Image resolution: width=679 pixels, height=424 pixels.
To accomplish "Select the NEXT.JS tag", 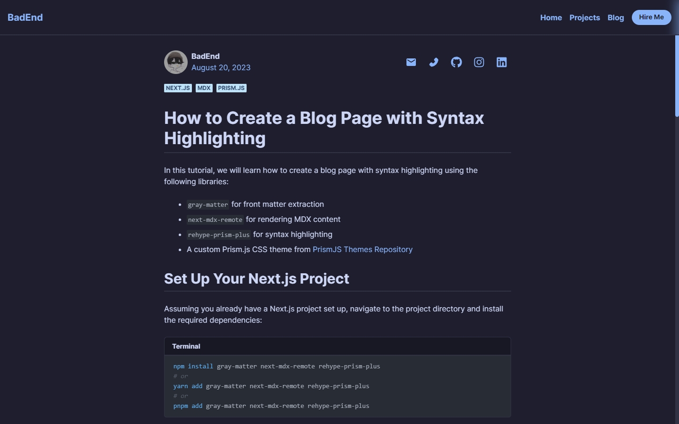I will (x=178, y=88).
